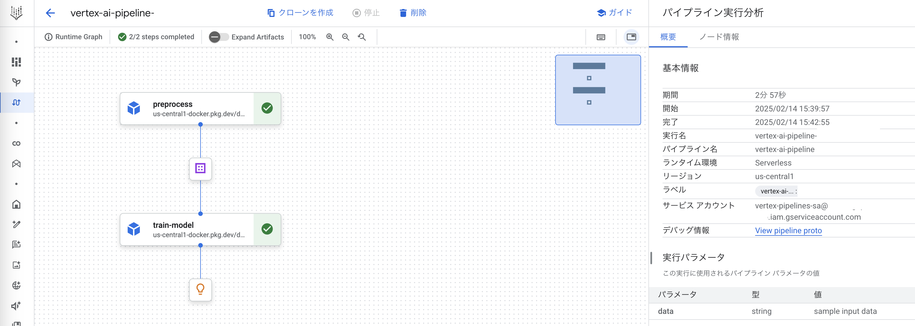Click the Runtime Graph info icon

(x=48, y=37)
